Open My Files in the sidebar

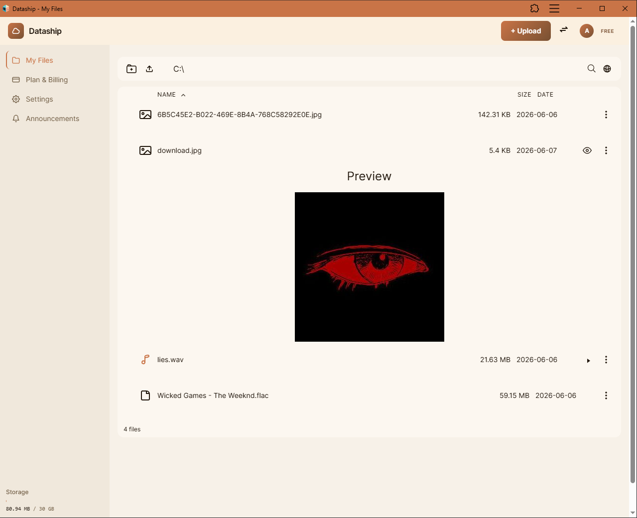55,60
